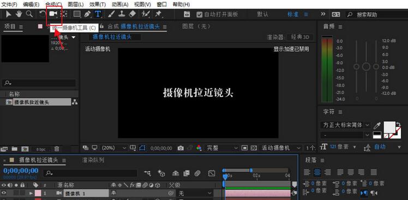Screen dimensions: 408x200
Task: Open parent 无 dropdown for 摄像机 1
Action: (194, 193)
